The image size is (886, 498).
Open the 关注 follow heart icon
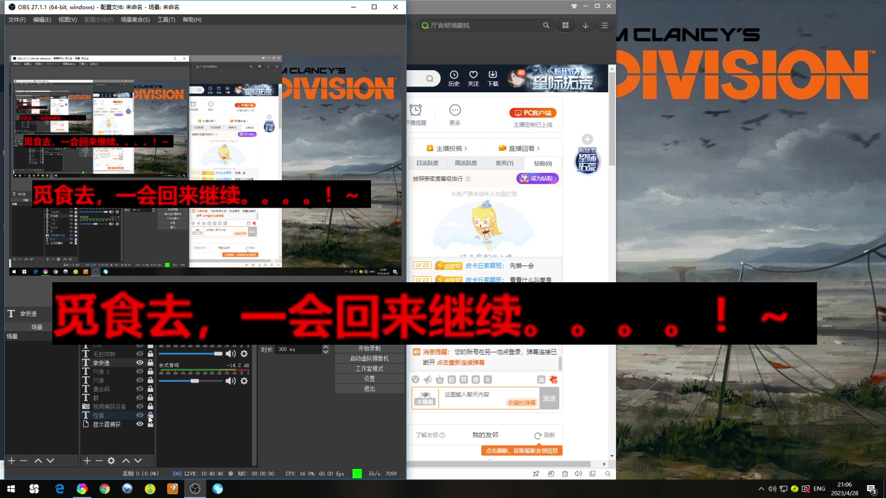click(x=473, y=78)
